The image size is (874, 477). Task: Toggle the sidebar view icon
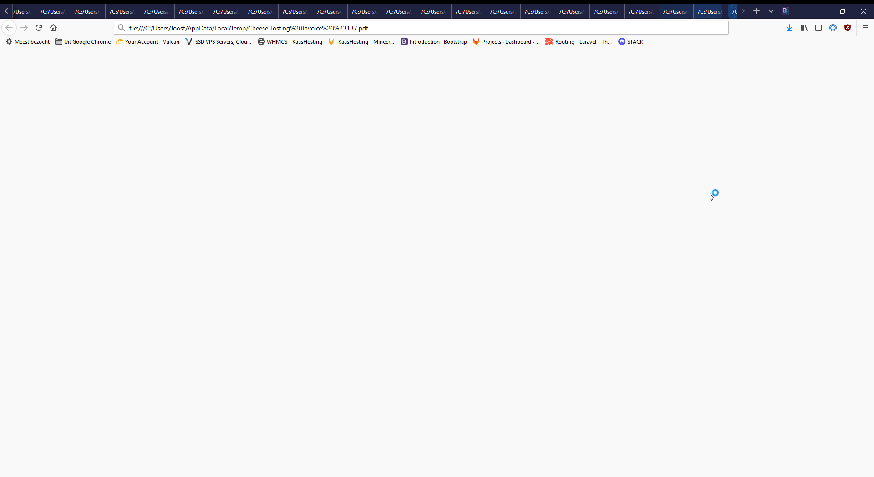818,28
